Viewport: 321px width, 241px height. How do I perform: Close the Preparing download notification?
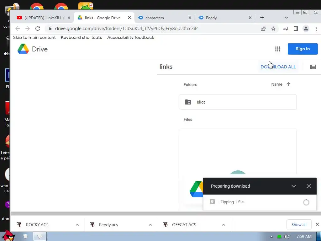[309, 186]
